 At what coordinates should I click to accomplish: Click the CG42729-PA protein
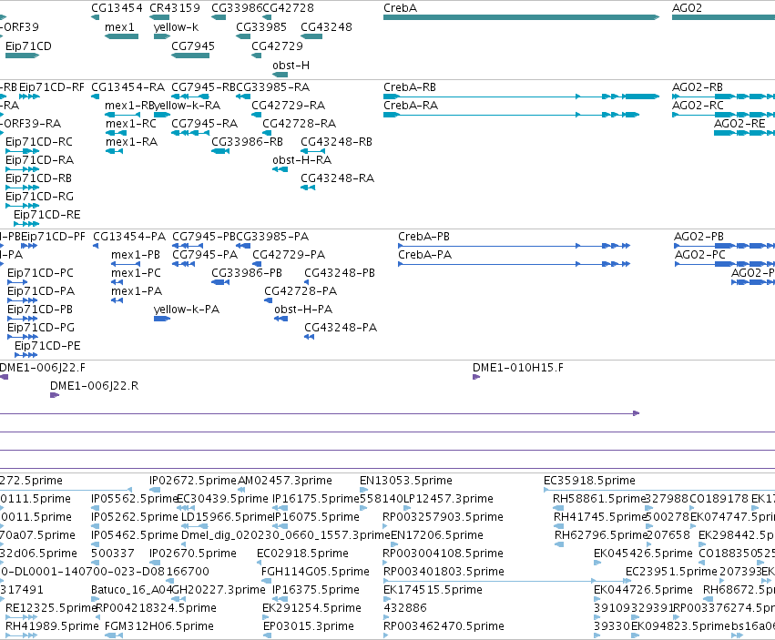coord(257,264)
